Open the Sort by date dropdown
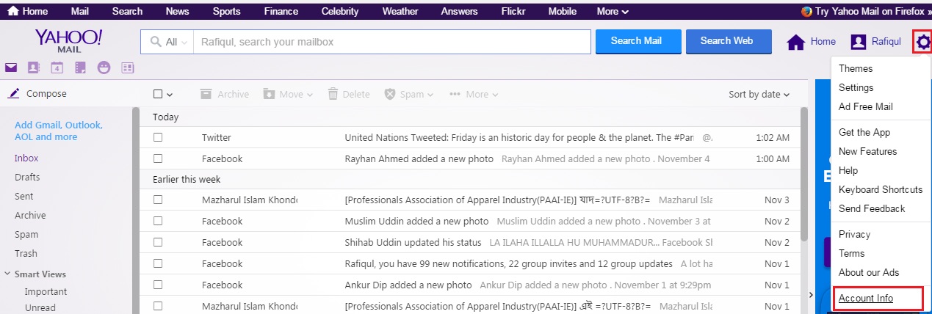 759,94
